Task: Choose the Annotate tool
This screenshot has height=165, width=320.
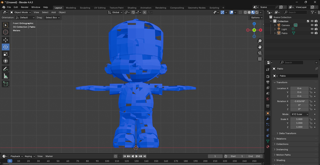Action: click(x=6, y=69)
